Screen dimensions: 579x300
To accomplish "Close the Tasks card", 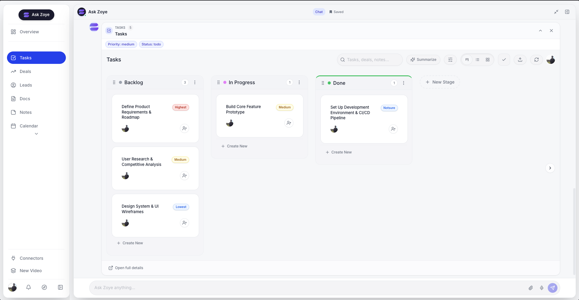I will click(551, 31).
